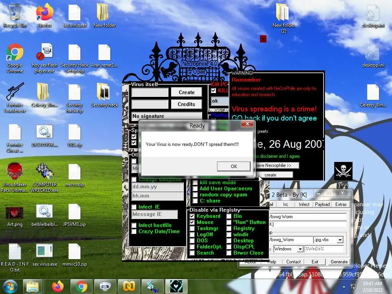Click the Credits button
The height and width of the screenshot is (294, 392).
[186, 104]
